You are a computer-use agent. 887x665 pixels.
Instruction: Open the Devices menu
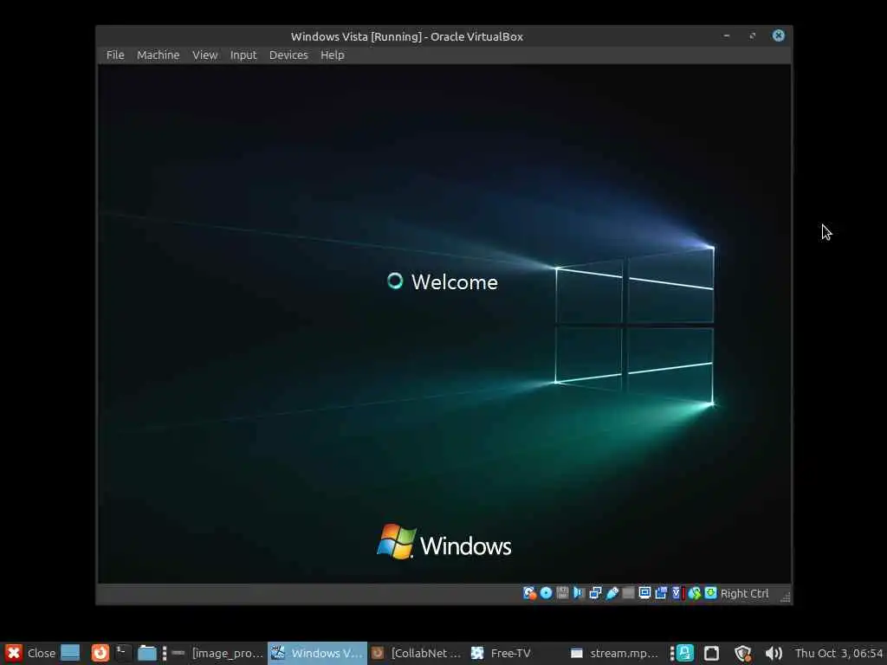coord(288,55)
